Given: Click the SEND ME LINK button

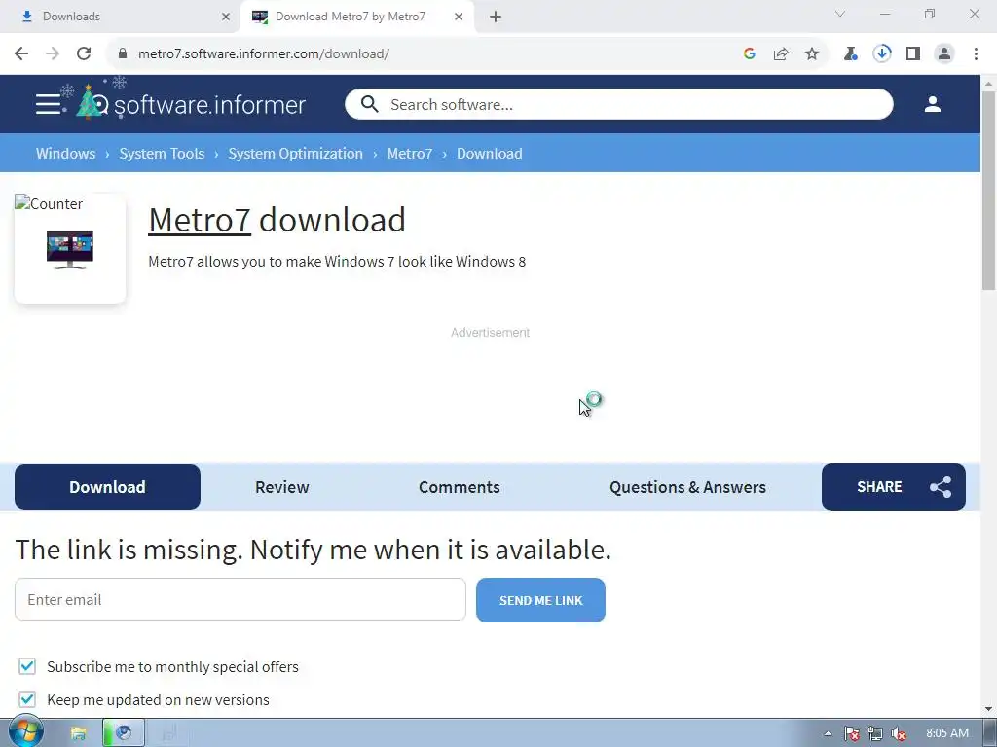Looking at the screenshot, I should pos(540,600).
